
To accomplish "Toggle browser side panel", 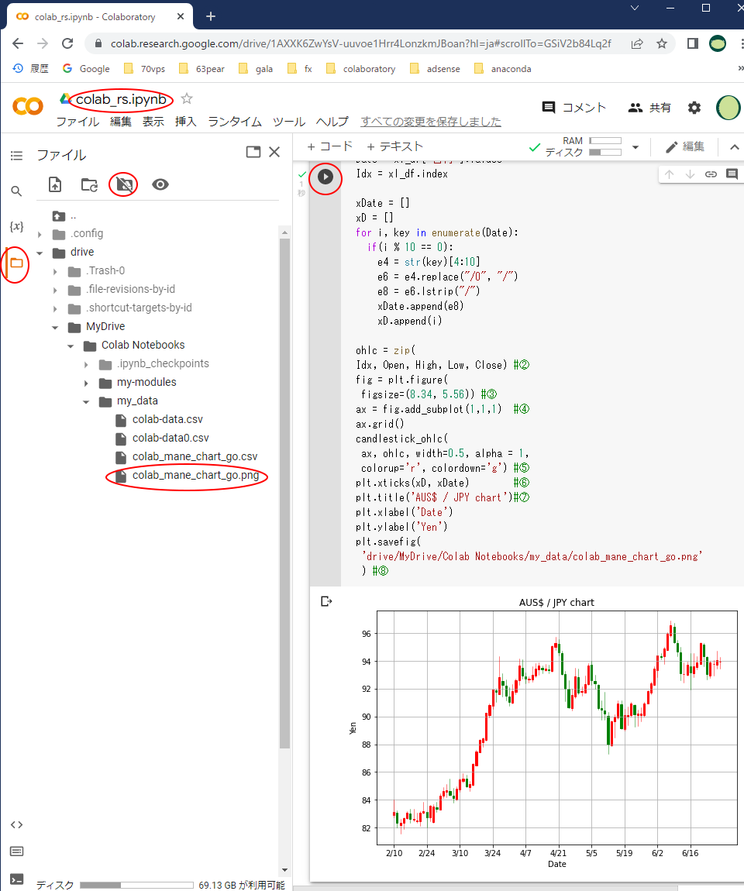I will (692, 43).
